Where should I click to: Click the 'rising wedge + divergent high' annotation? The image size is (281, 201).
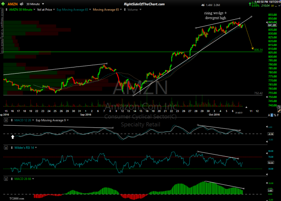tap(216, 15)
